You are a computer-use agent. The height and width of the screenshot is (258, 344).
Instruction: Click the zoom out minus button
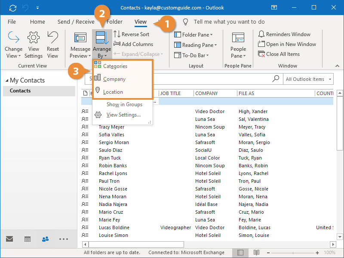(268, 253)
